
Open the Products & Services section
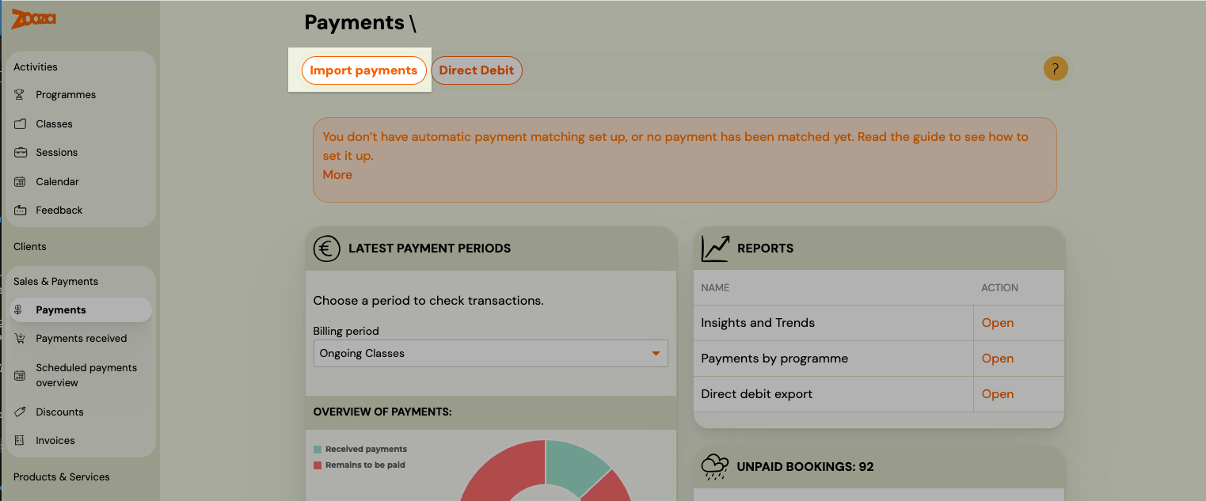click(62, 476)
